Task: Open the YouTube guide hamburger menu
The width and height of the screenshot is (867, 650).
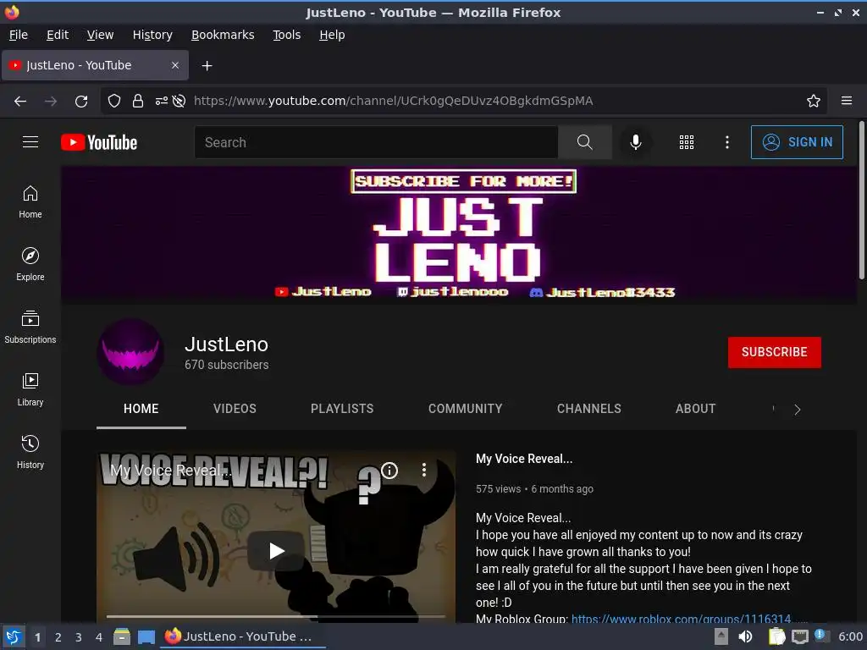Action: [x=30, y=142]
